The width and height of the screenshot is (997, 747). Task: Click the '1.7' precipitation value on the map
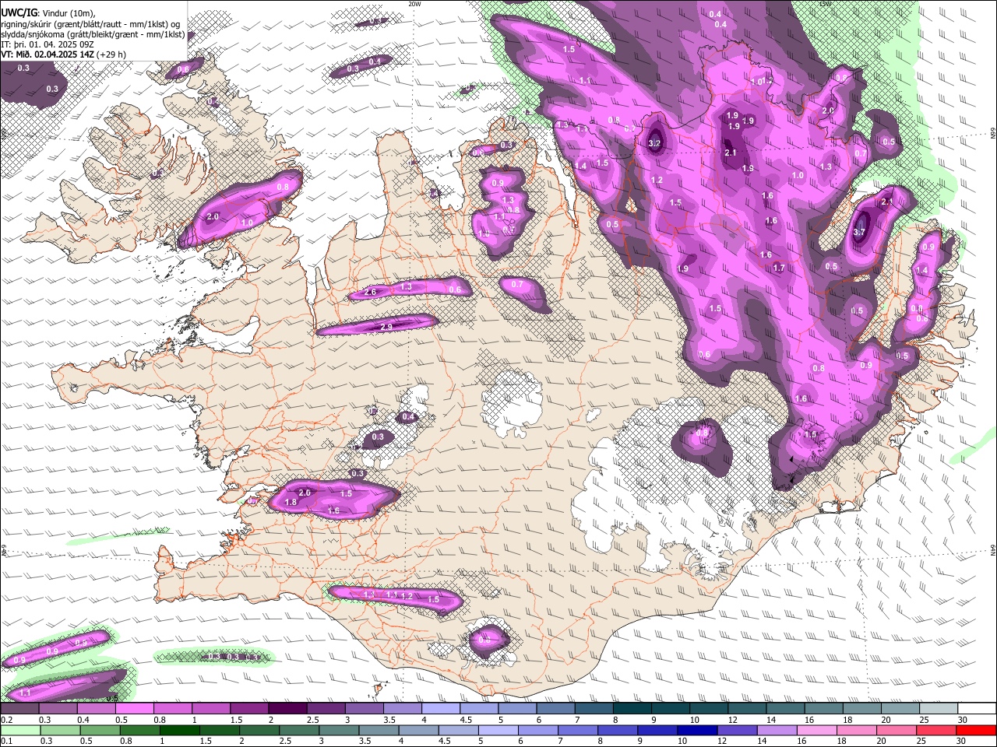tap(779, 268)
